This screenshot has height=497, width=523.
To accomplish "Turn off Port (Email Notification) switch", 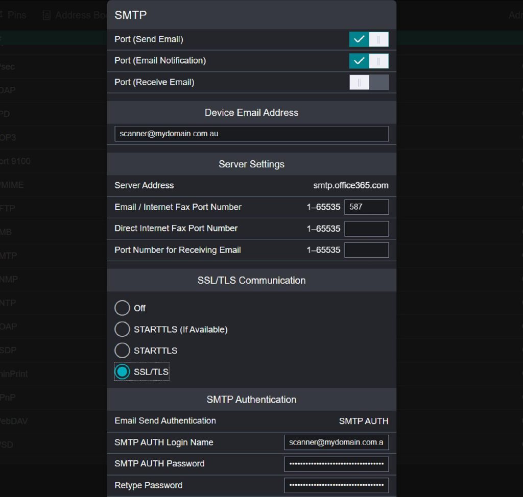I will click(x=369, y=61).
